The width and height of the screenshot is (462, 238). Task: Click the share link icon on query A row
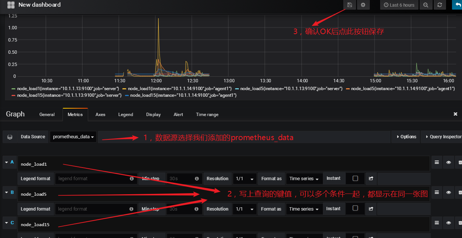[x=371, y=179]
